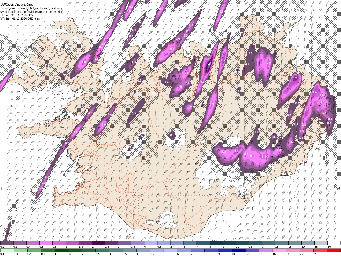Click the dark green 1–1.5 rain scale swatch
This screenshot has height=256, width=341.
point(62,250)
